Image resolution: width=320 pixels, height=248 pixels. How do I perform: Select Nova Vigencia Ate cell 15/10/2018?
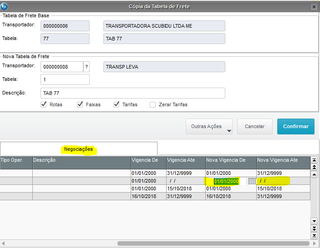pos(284,188)
